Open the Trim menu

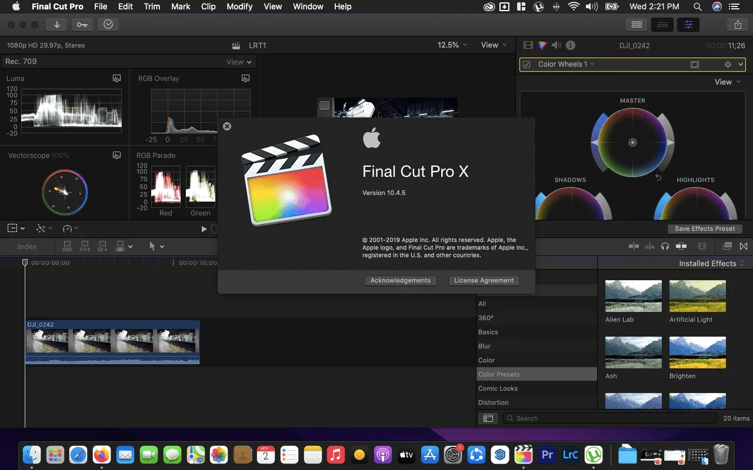(x=152, y=6)
